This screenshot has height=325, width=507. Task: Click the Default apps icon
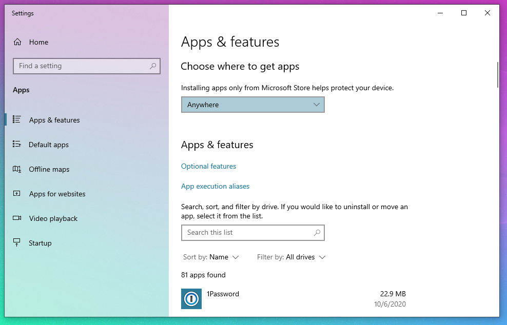17,144
